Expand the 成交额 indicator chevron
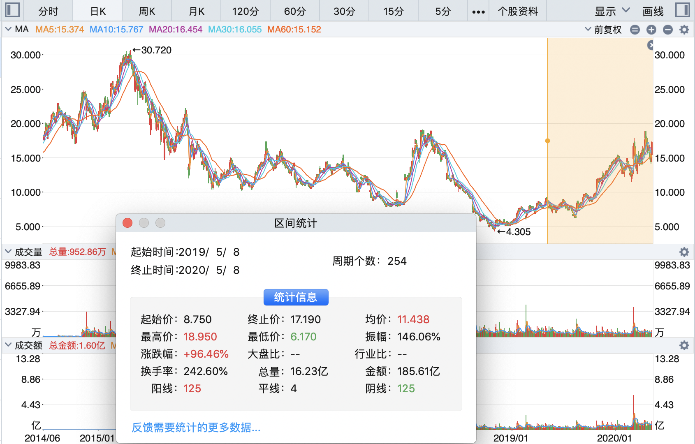This screenshot has height=444, width=695. tap(8, 345)
